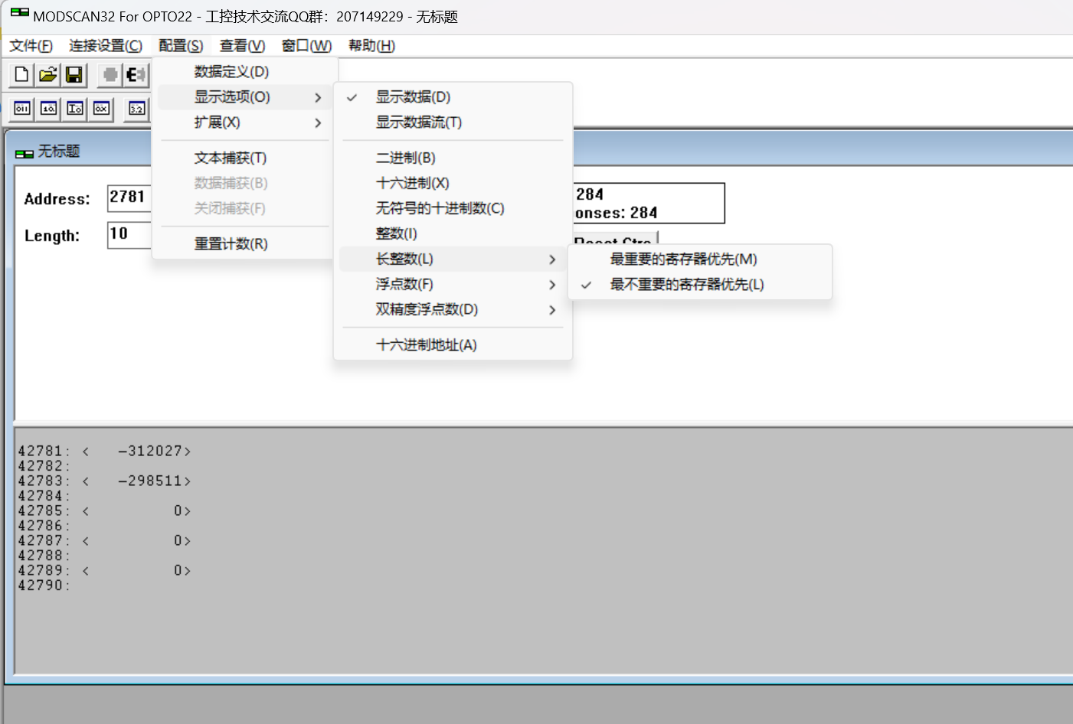The height and width of the screenshot is (724, 1073).
Task: Open the 连接设置(C) menu
Action: (x=106, y=46)
